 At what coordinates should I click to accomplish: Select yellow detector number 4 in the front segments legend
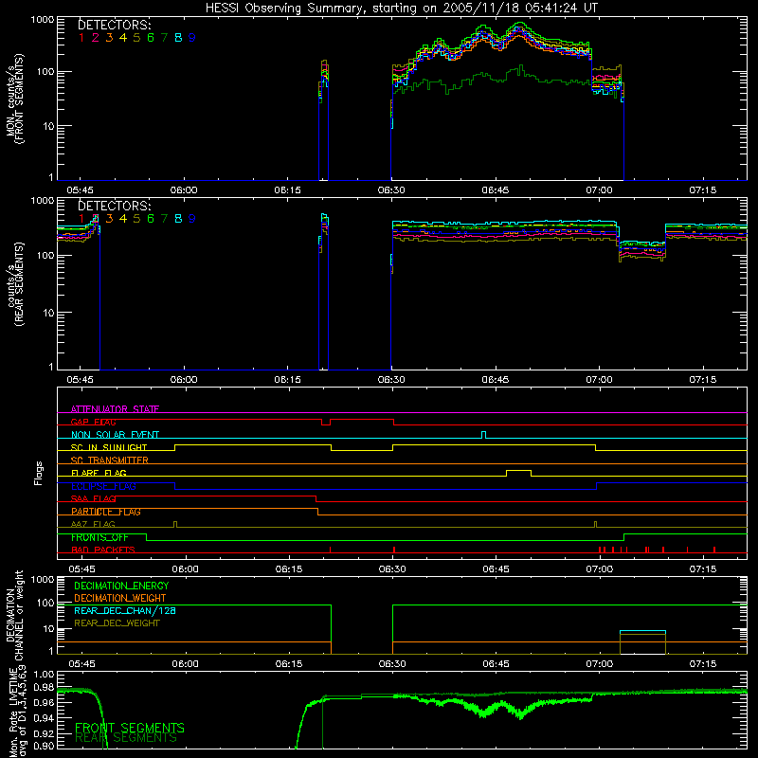(123, 38)
